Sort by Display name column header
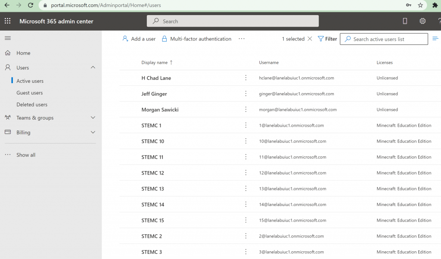The height and width of the screenshot is (259, 441). click(155, 62)
